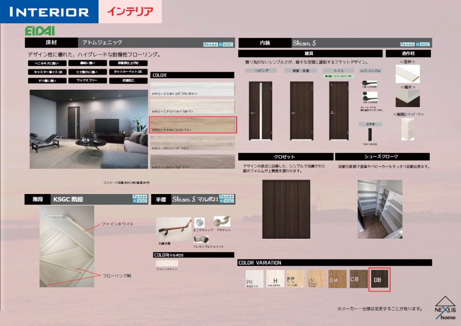Click the round handrail photo
Viewport: 461px width, 326px height.
pos(173,229)
